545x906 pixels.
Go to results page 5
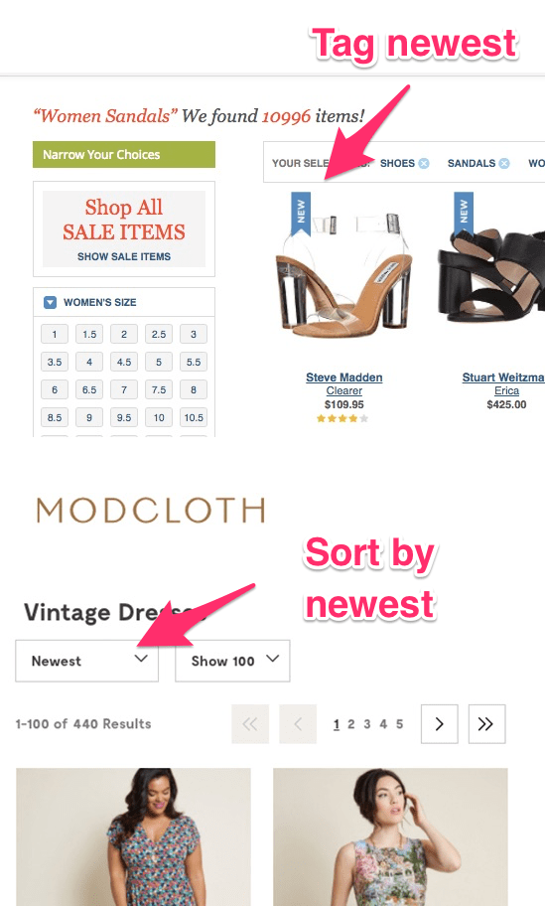pyautogui.click(x=399, y=724)
